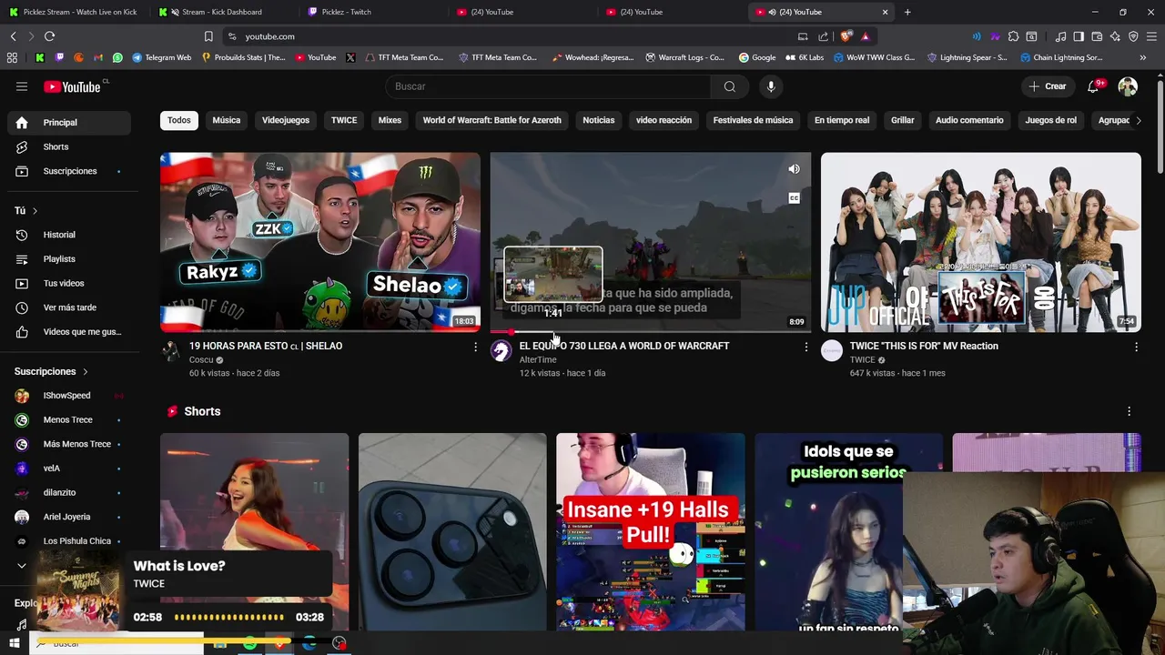This screenshot has height=655, width=1165.
Task: Open Windows Start button on taskbar
Action: [15, 643]
